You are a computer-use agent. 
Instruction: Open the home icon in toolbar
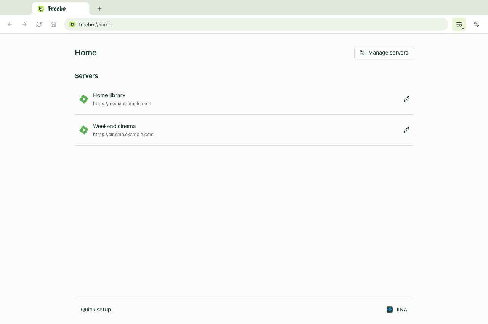(53, 24)
